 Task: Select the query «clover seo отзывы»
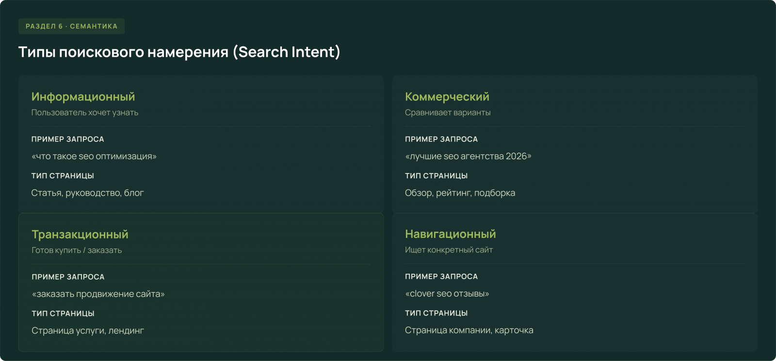[x=447, y=294]
